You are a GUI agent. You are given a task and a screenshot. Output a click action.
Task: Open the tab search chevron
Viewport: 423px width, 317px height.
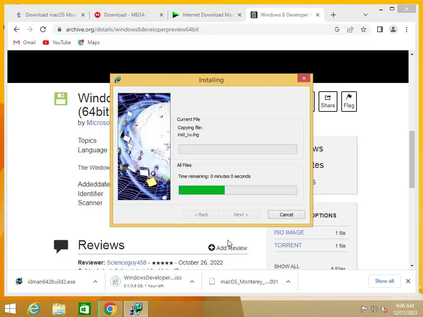365,15
